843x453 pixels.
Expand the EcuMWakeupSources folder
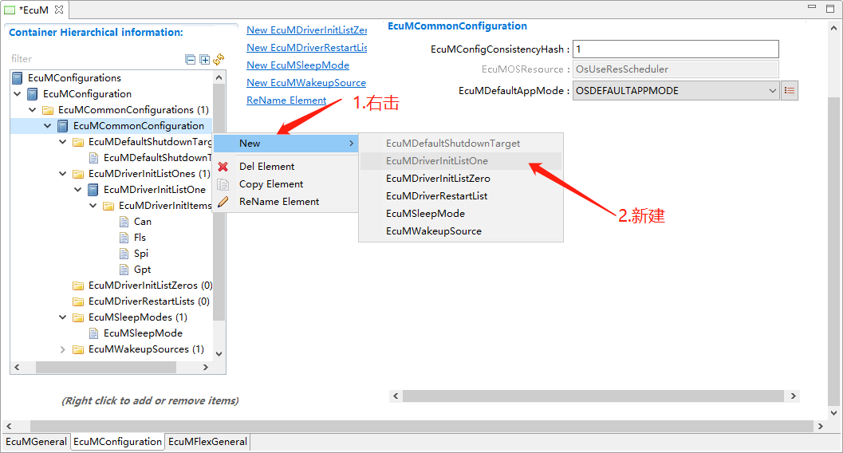point(63,349)
